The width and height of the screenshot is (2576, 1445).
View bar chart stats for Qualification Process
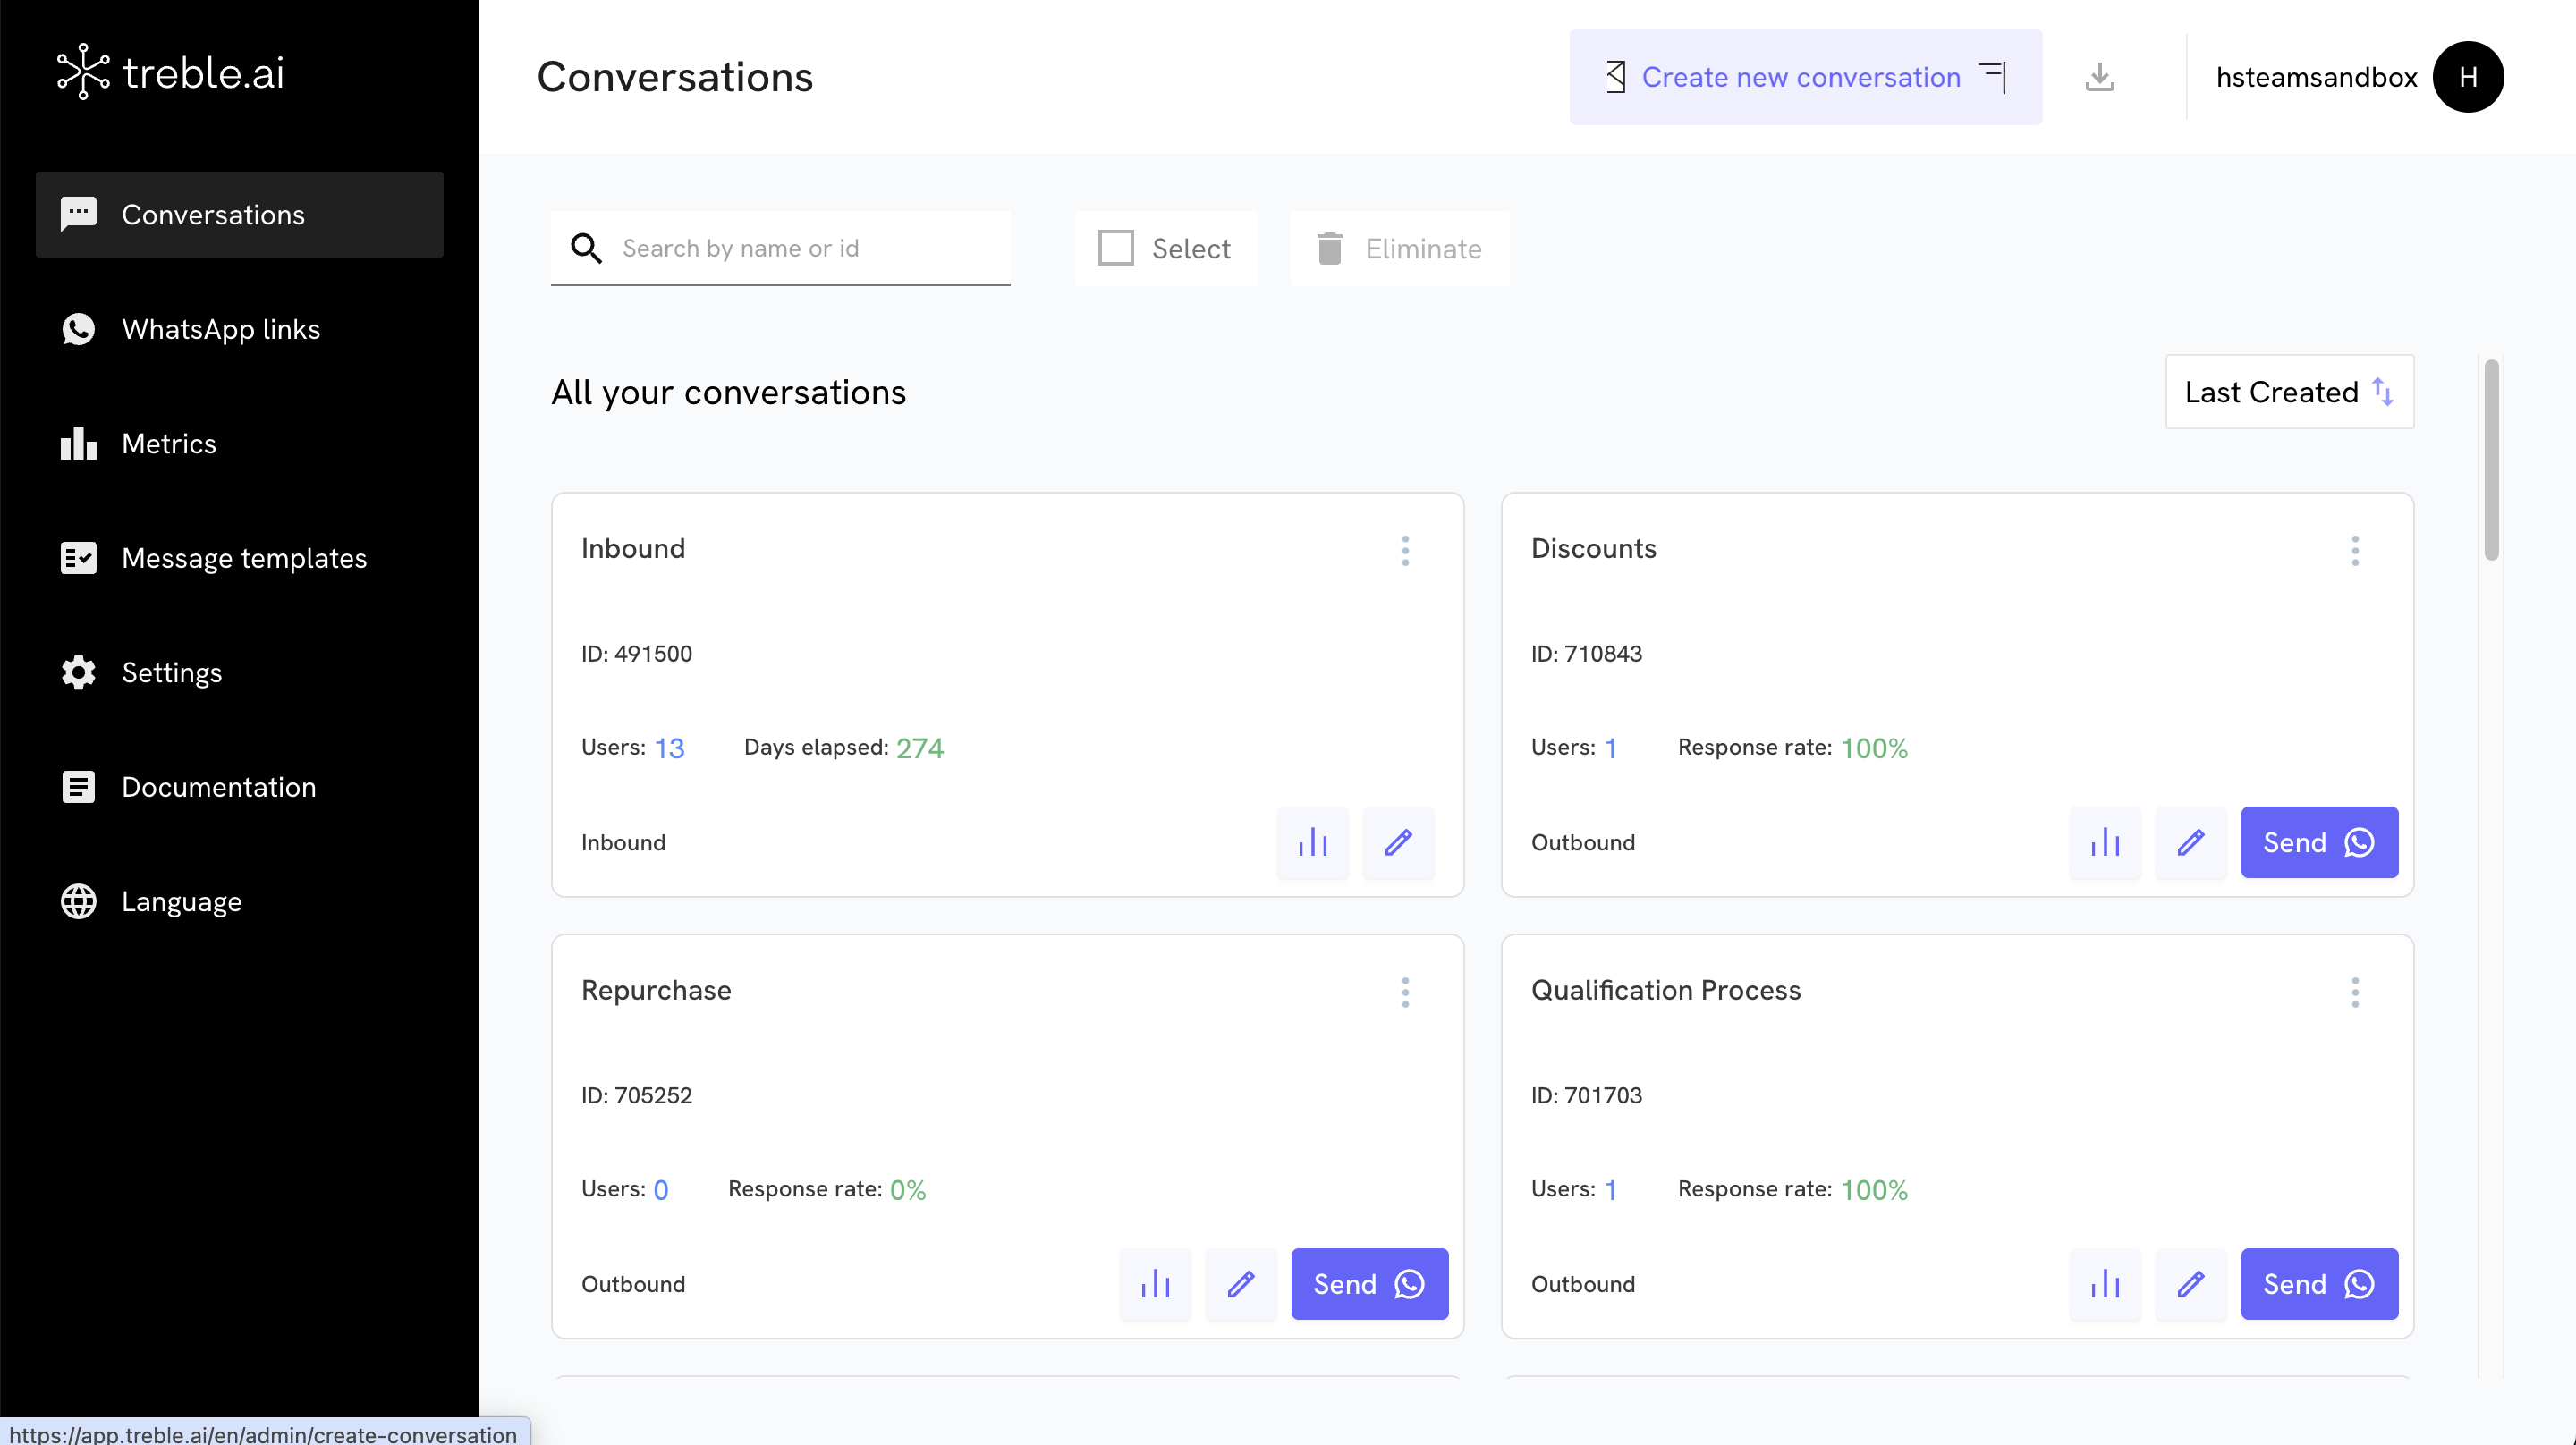[x=2104, y=1284]
